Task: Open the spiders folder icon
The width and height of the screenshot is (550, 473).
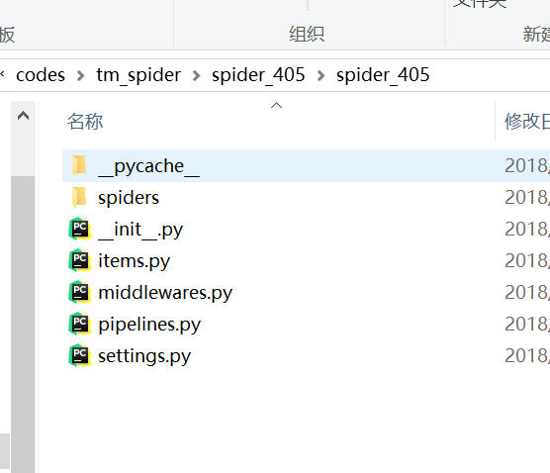Action: 79,197
